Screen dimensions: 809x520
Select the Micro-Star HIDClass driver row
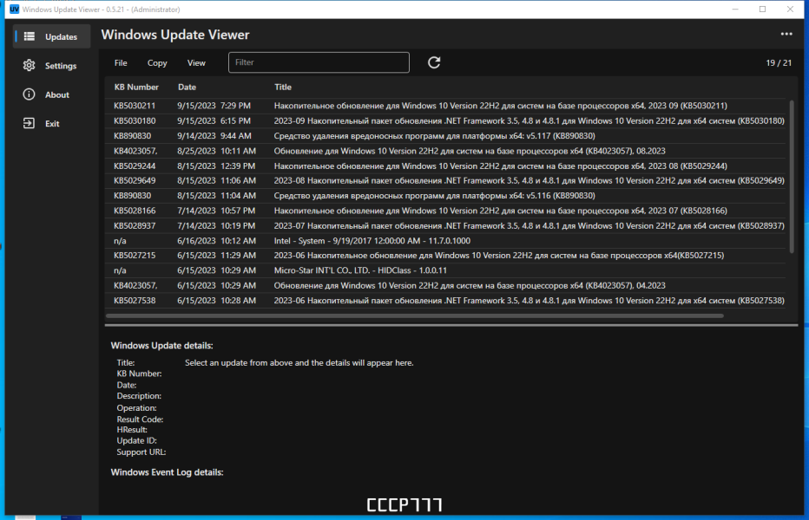coord(446,270)
